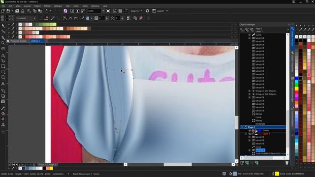315x177 pixels.
Task: Toggle Layer Manager View in Object Manager
Action: point(252,30)
